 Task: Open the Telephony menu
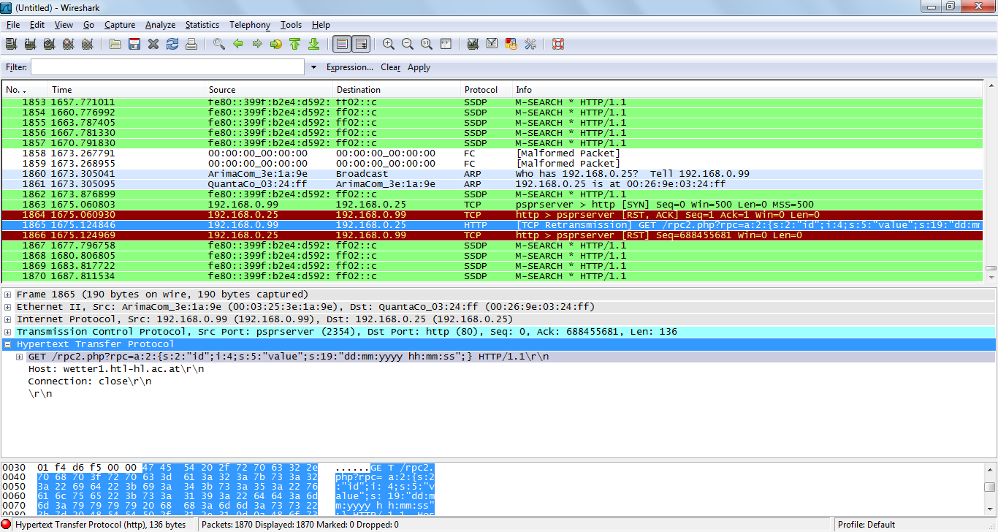pyautogui.click(x=250, y=25)
